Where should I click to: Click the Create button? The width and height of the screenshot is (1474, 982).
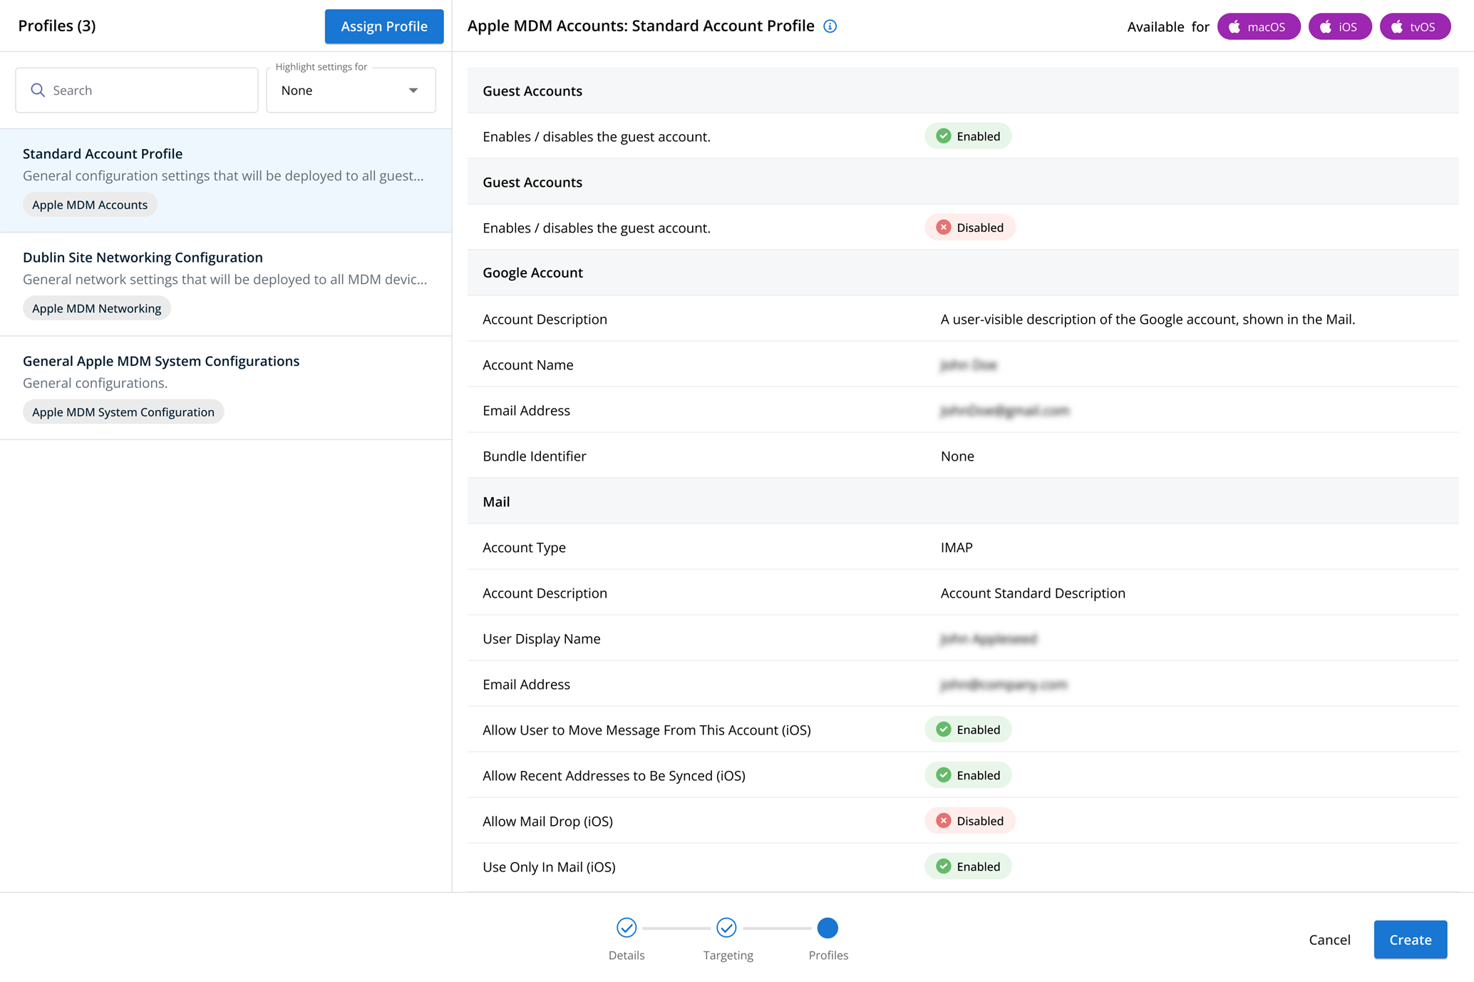click(1410, 939)
